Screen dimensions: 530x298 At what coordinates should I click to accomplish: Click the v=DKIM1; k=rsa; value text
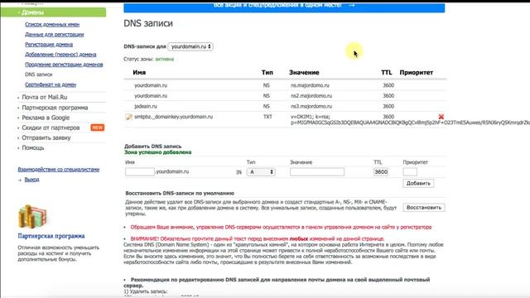pos(311,117)
